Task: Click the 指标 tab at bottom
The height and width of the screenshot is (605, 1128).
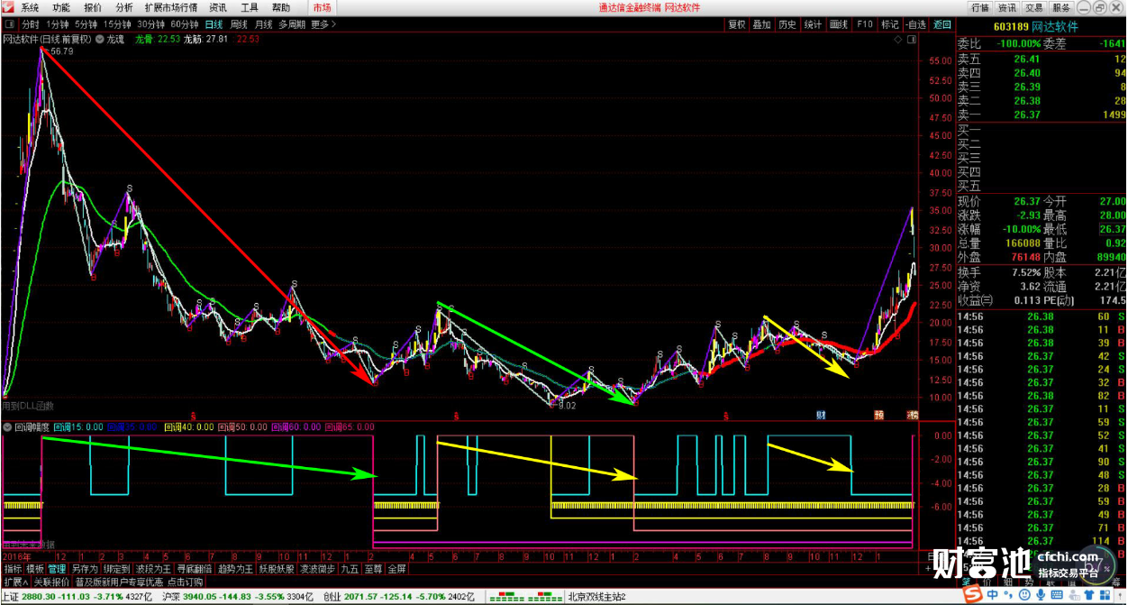Action: pos(13,569)
